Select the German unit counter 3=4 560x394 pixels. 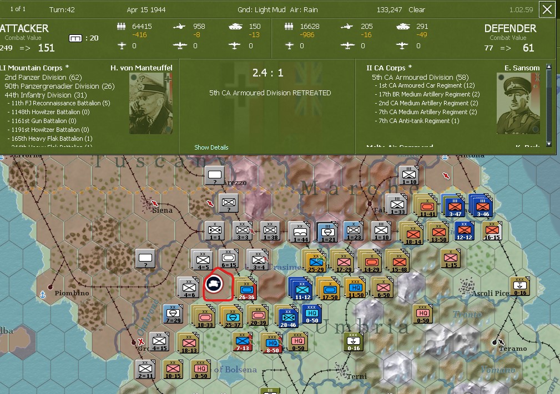coord(258,260)
